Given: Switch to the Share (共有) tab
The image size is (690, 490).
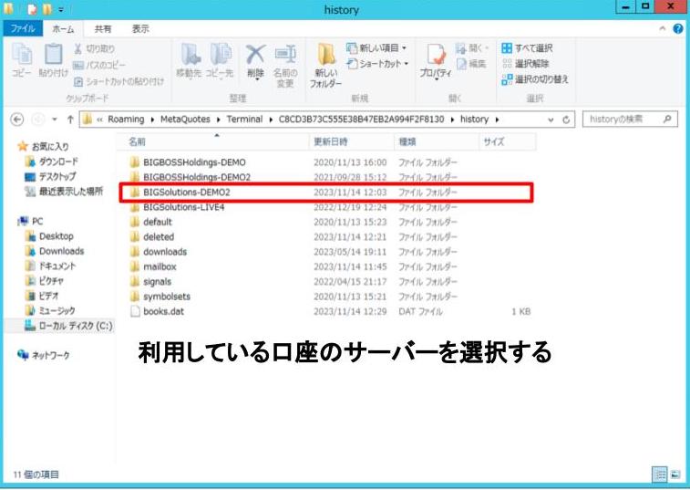Looking at the screenshot, I should click(103, 29).
